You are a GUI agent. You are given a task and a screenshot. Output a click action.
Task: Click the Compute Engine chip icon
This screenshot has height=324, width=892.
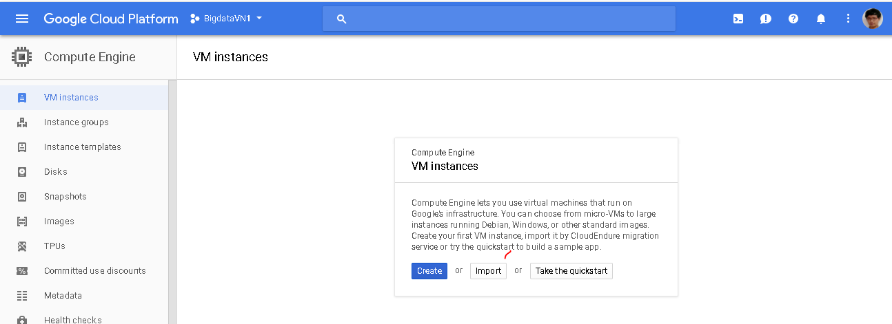22,57
